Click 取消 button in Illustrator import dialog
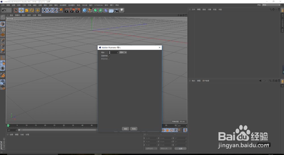Screen dimensions: 284x155 [x=134, y=129]
